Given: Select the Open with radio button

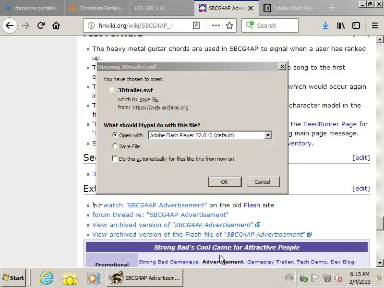Looking at the screenshot, I should point(115,135).
